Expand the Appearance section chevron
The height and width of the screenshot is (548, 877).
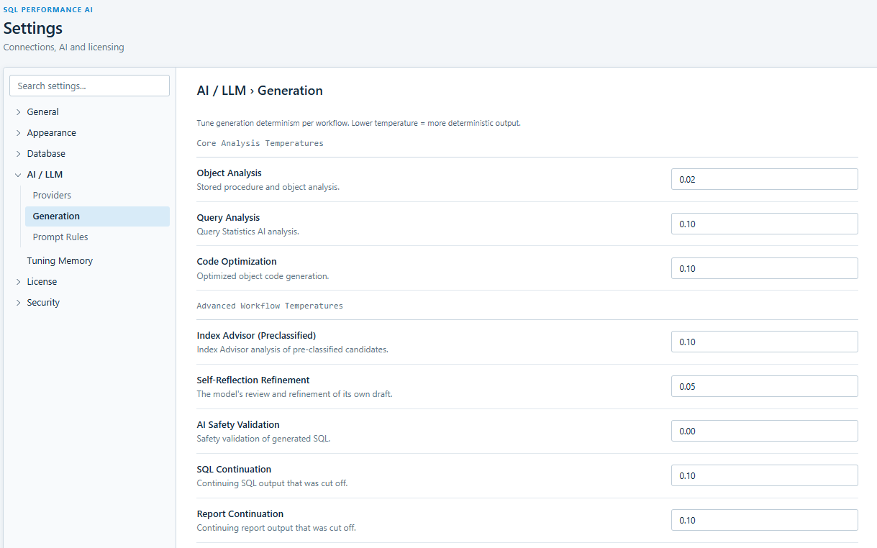coord(19,133)
